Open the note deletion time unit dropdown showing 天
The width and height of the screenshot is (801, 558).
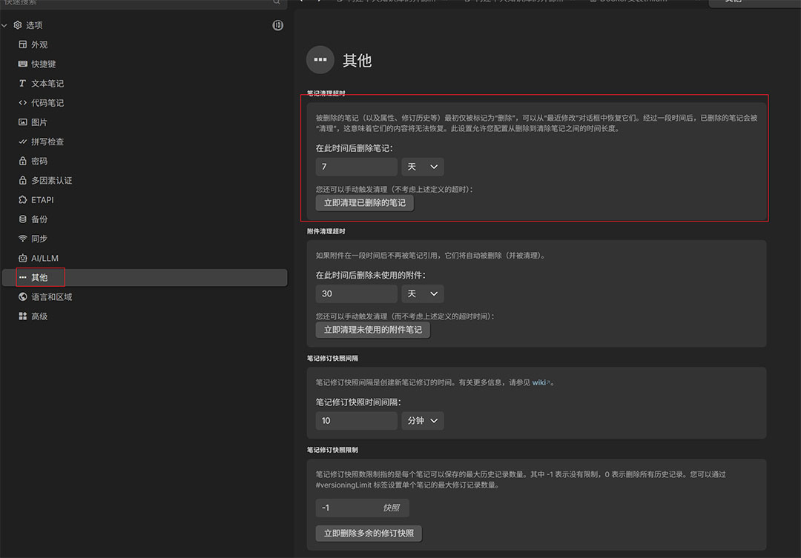pyautogui.click(x=422, y=167)
